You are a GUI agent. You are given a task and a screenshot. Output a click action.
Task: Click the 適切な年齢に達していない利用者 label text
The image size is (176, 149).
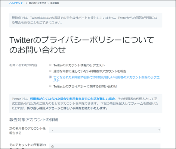click(90, 71)
